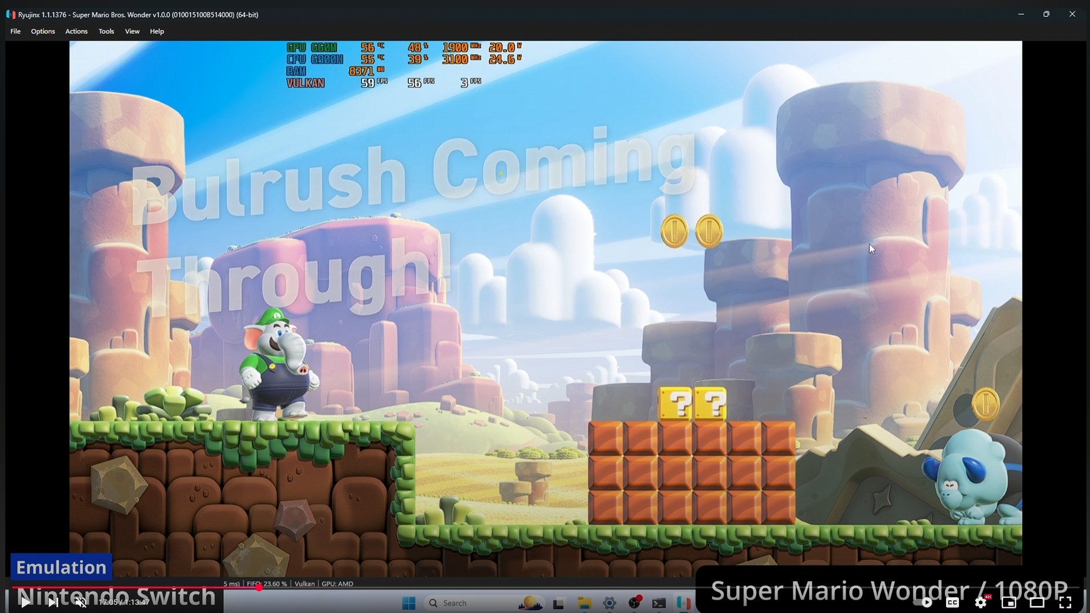Click the GPU: AMD status label
Viewport: 1090px width, 613px height.
pos(338,584)
